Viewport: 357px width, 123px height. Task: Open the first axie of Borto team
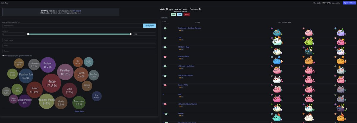(277, 89)
